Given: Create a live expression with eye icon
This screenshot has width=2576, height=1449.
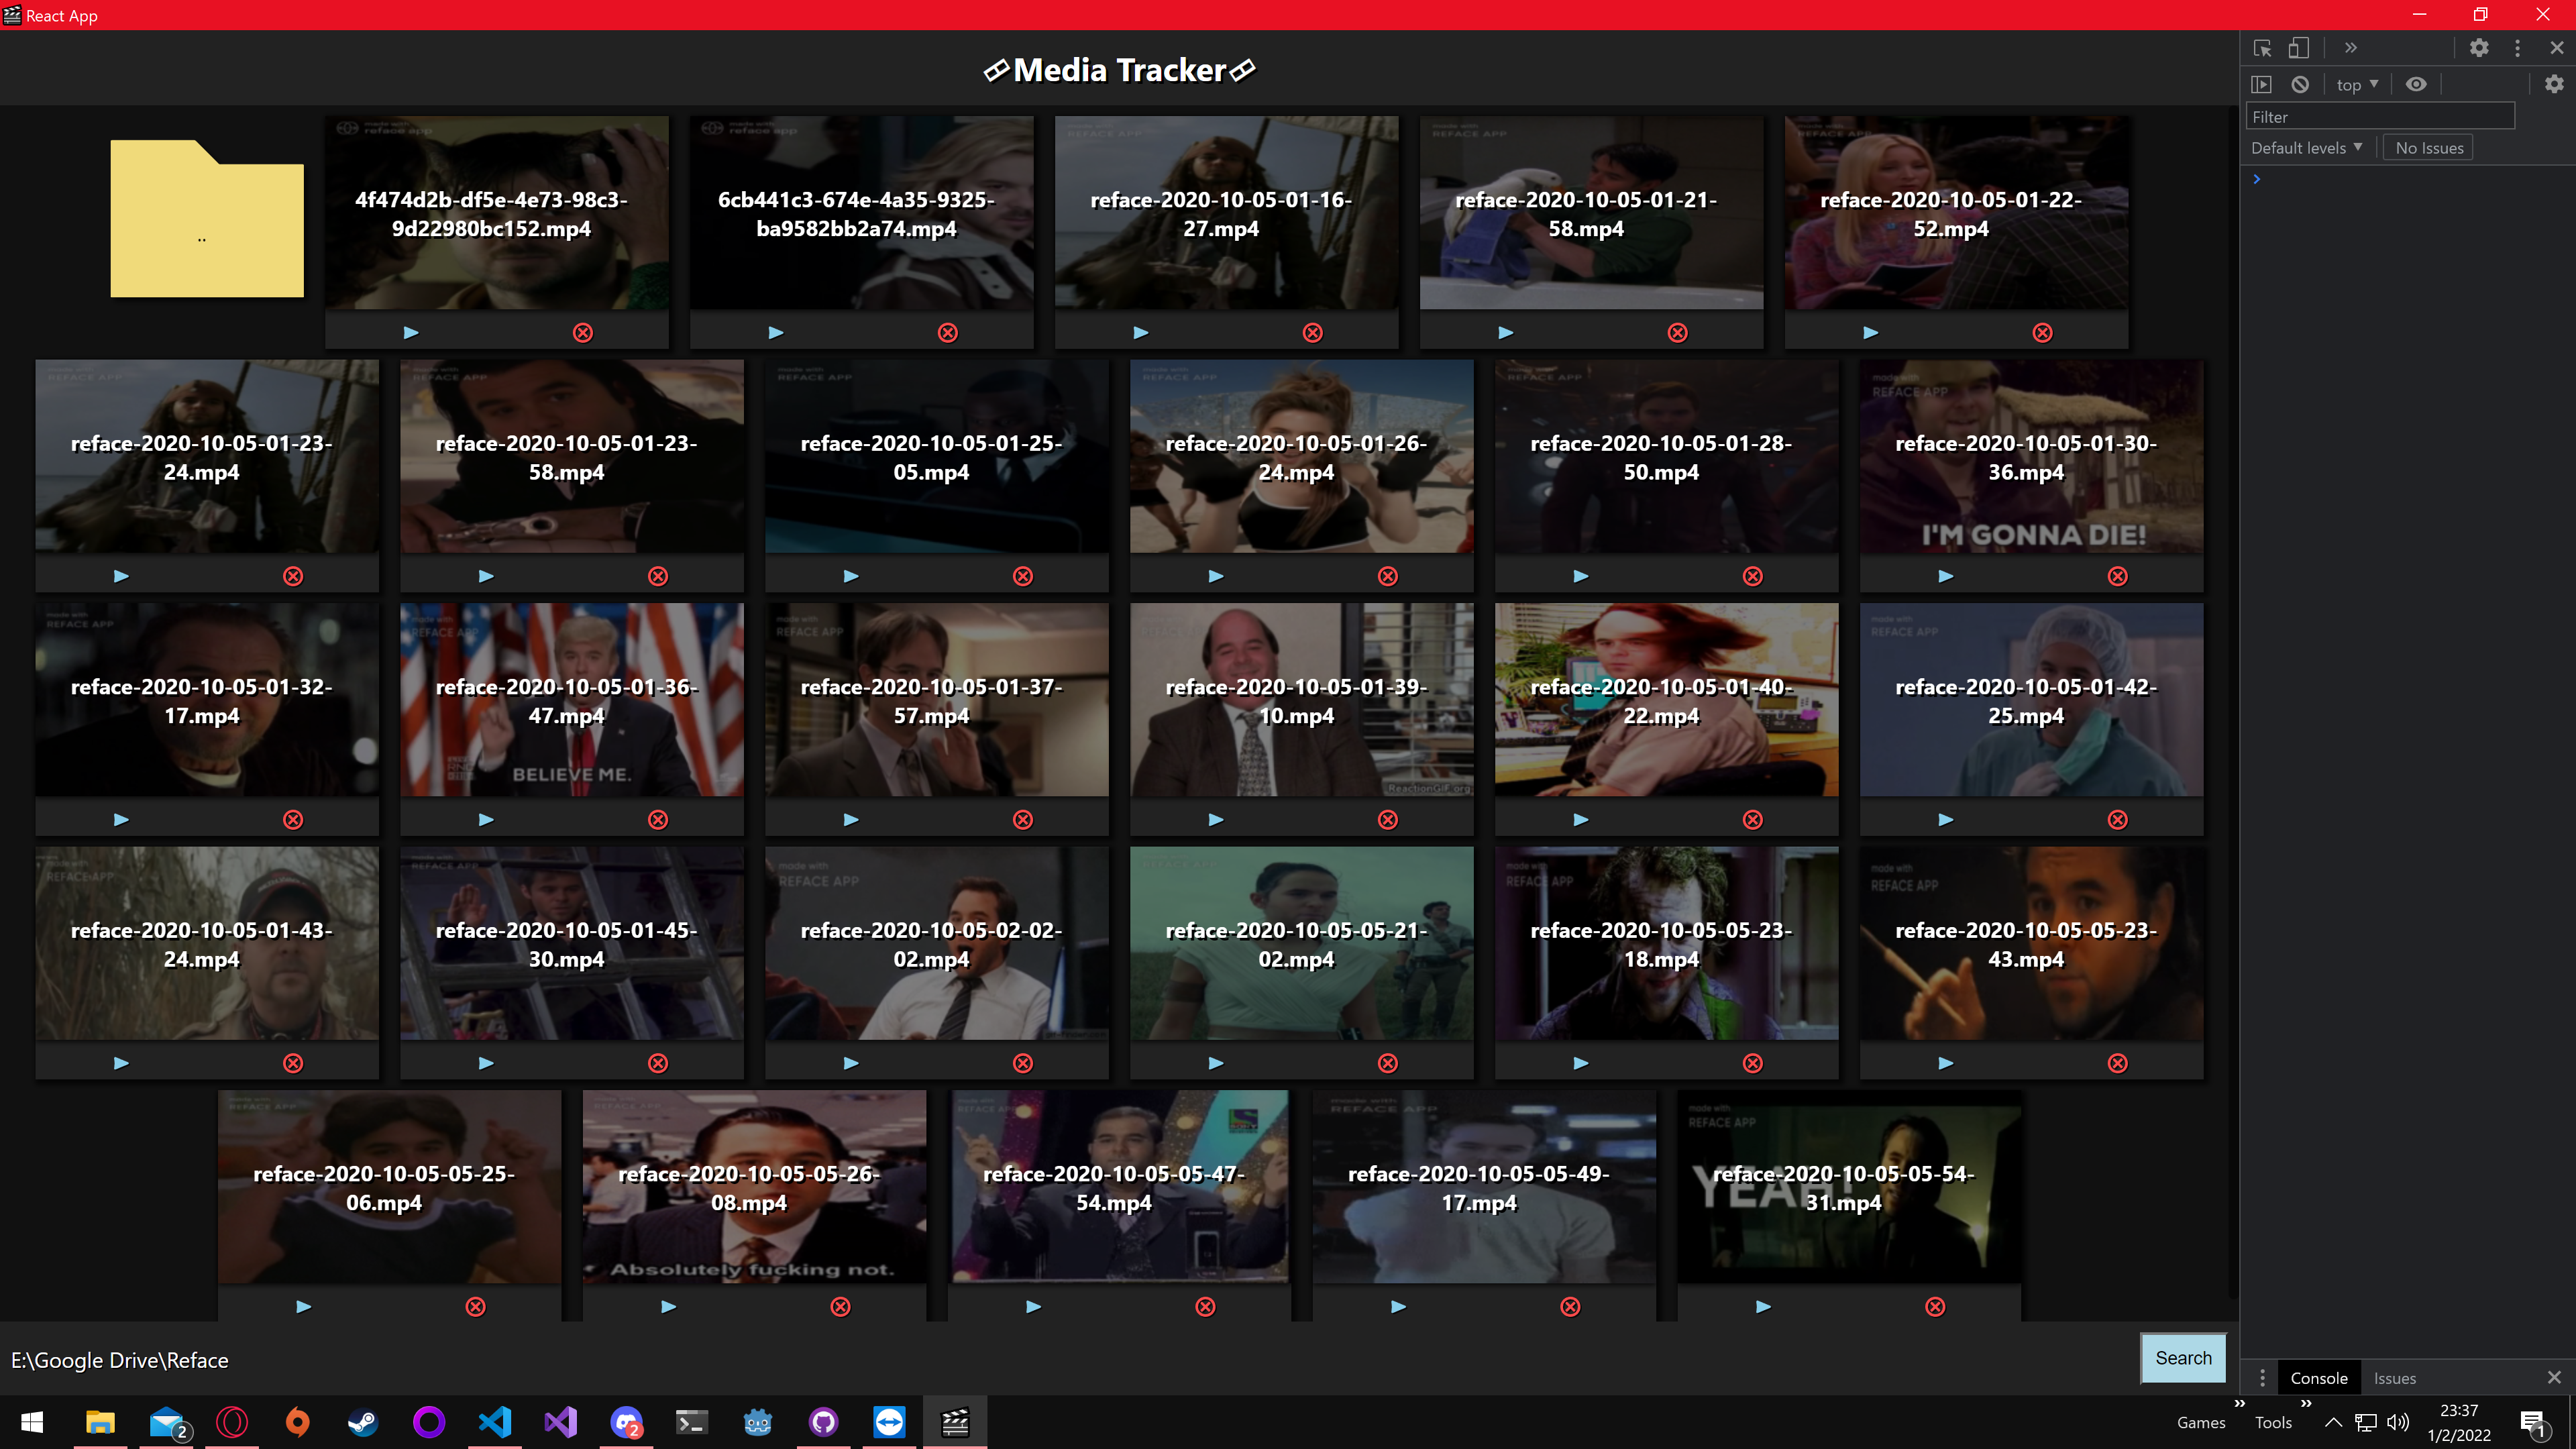Looking at the screenshot, I should tap(2416, 84).
